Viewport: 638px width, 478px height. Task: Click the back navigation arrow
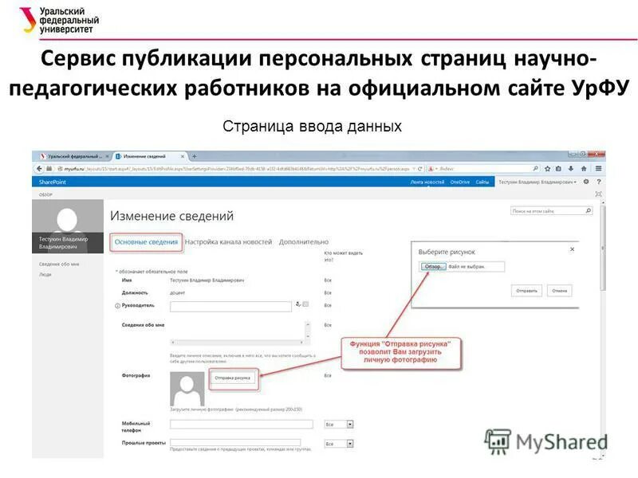tap(41, 170)
